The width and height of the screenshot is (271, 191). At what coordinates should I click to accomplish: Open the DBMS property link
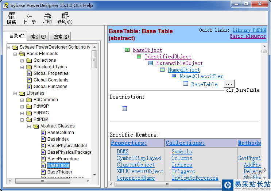[x=123, y=152]
